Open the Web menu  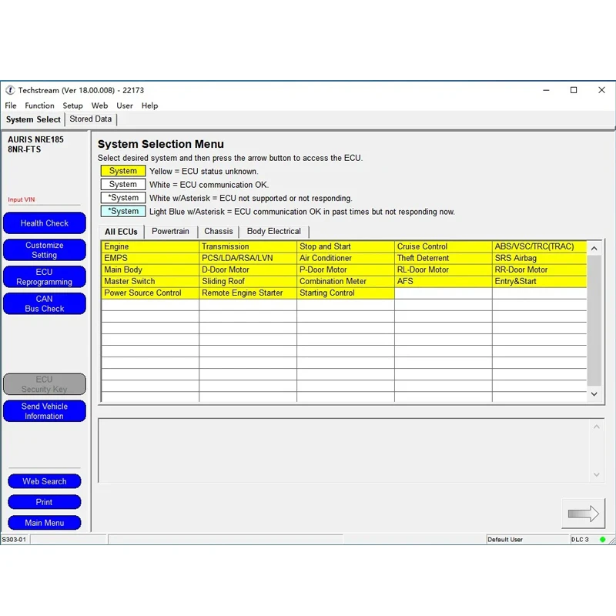99,105
